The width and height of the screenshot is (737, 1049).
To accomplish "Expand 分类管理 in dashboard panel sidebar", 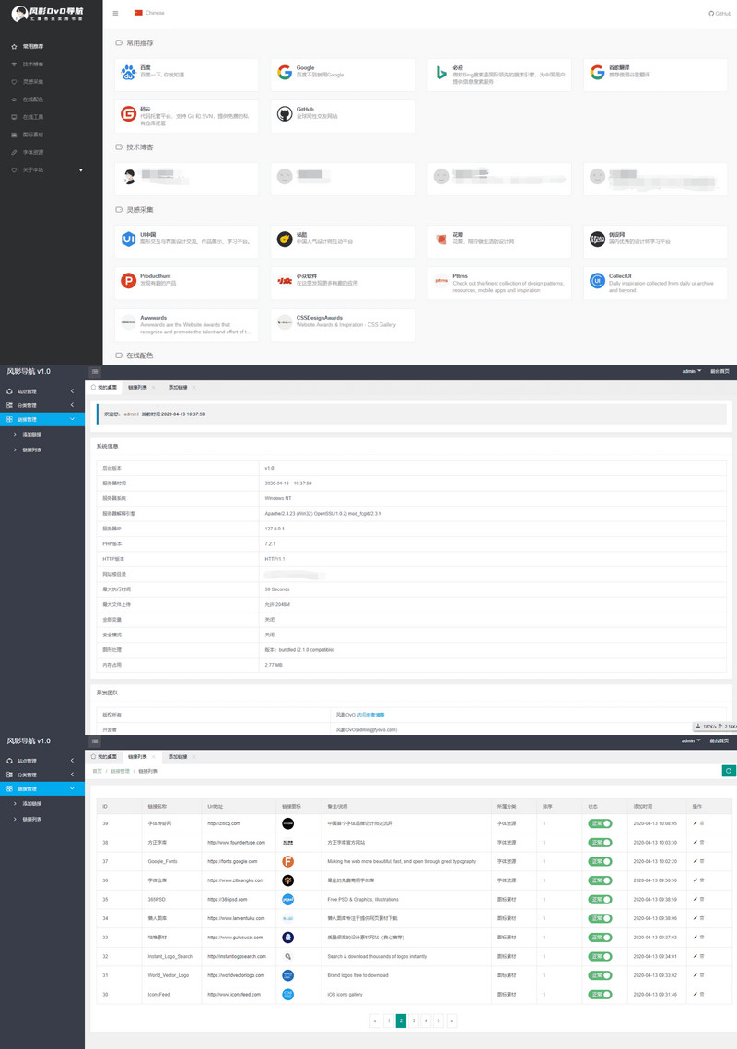I will click(x=42, y=405).
